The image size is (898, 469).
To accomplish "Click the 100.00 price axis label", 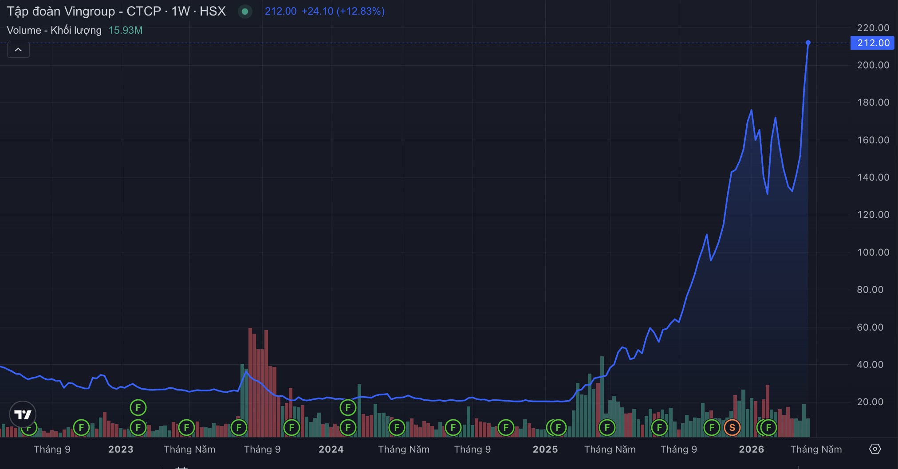I will pos(873,252).
